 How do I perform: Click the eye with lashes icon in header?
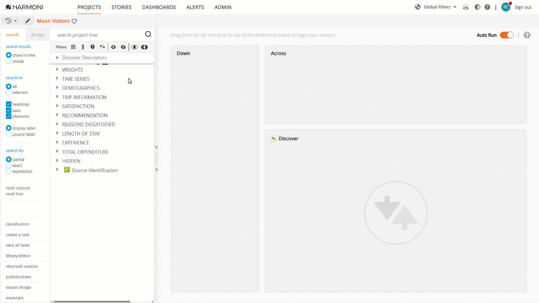pyautogui.click(x=465, y=7)
